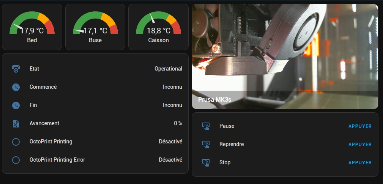Click the 18,8 °C enclosure reading
This screenshot has width=383, height=184.
pyautogui.click(x=159, y=31)
